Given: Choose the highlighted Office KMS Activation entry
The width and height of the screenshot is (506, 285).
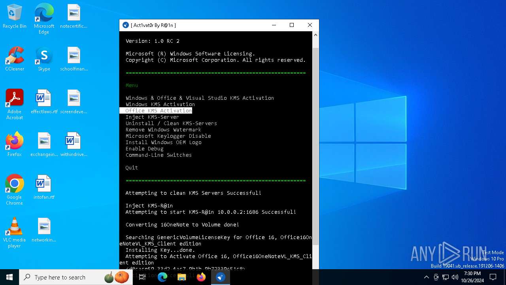Looking at the screenshot, I should [x=156, y=110].
